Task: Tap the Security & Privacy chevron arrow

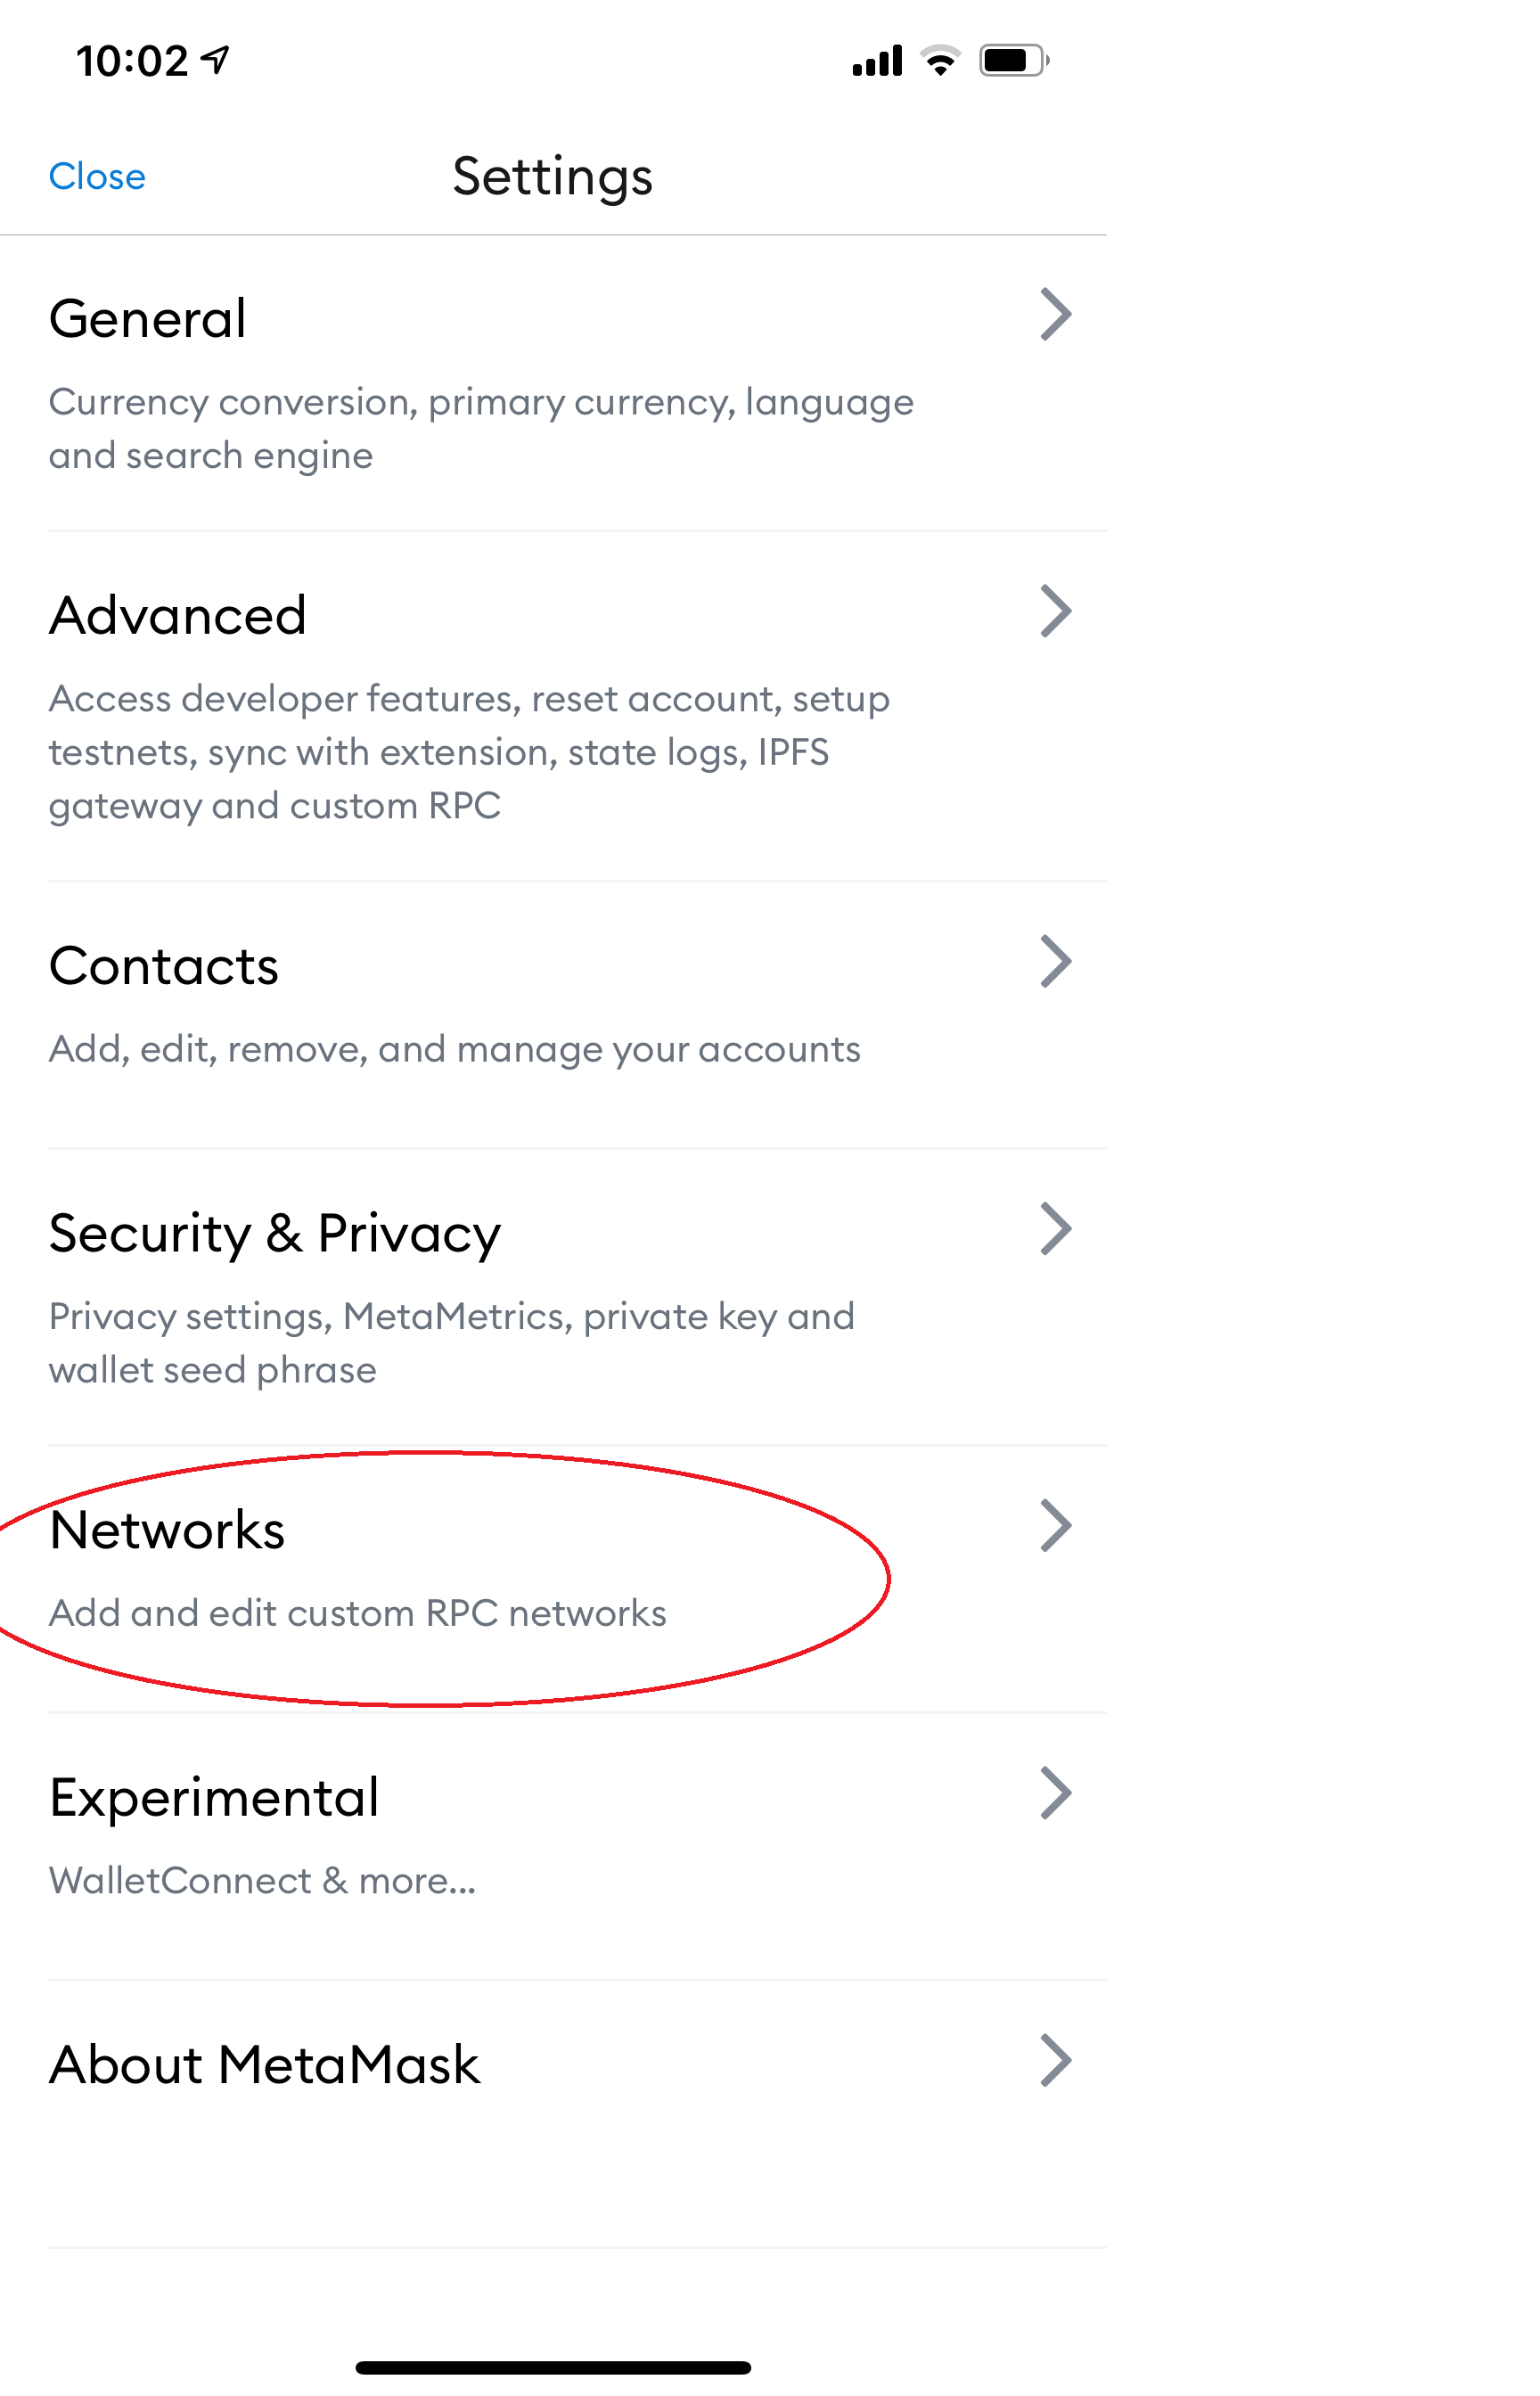Action: [x=1055, y=1229]
